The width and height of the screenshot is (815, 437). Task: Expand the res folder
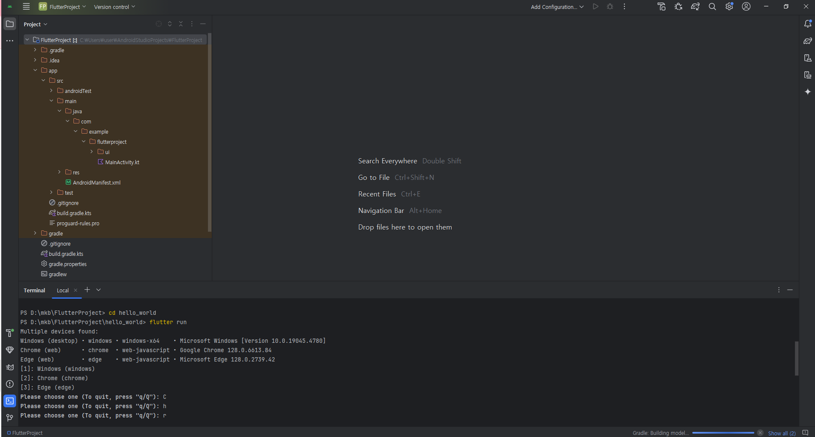tap(59, 172)
